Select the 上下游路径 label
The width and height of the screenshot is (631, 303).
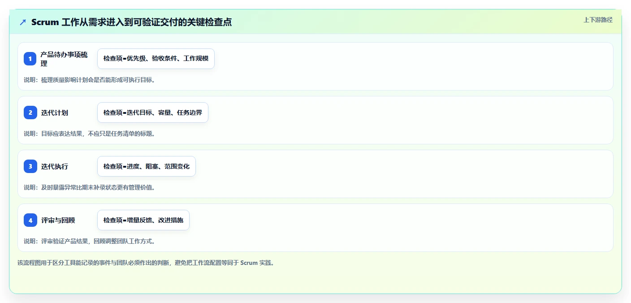pyautogui.click(x=598, y=20)
